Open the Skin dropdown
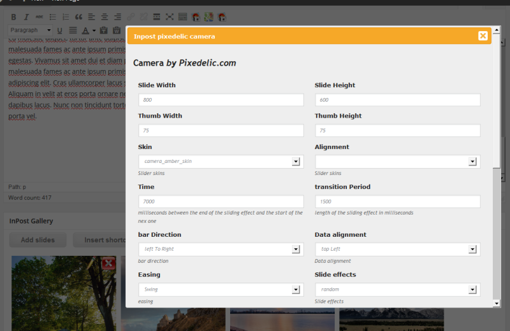This screenshot has width=510, height=331. [221, 162]
